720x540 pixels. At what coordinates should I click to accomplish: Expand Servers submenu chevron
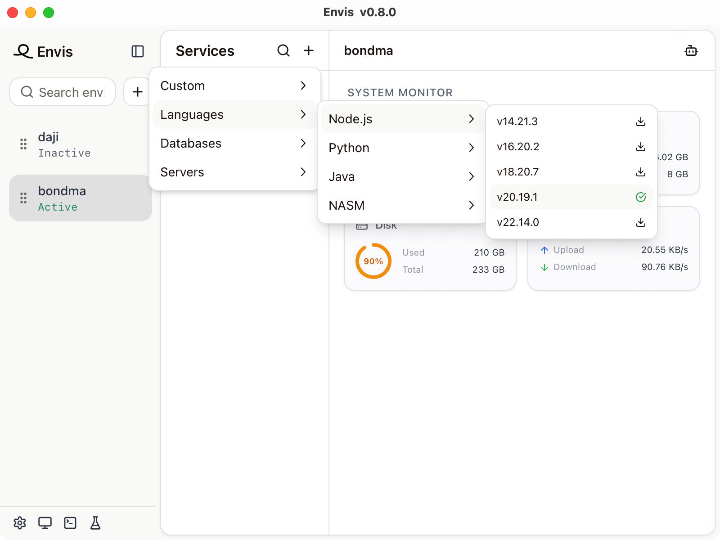click(x=303, y=172)
